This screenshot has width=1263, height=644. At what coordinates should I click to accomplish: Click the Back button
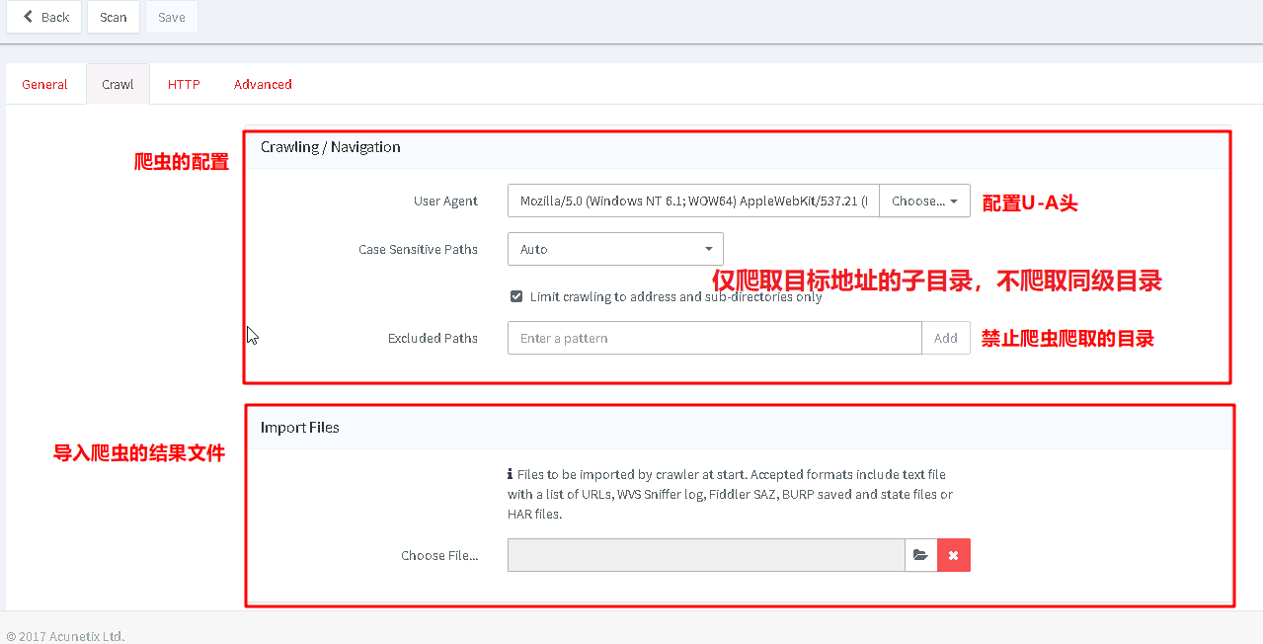point(44,17)
